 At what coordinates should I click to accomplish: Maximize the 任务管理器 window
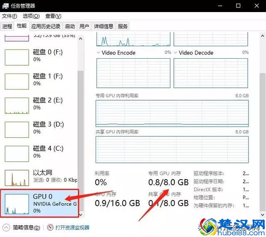coord(238,6)
